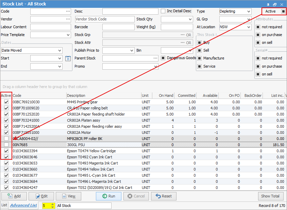Run the stock list search
The image size is (287, 210).
point(108,196)
